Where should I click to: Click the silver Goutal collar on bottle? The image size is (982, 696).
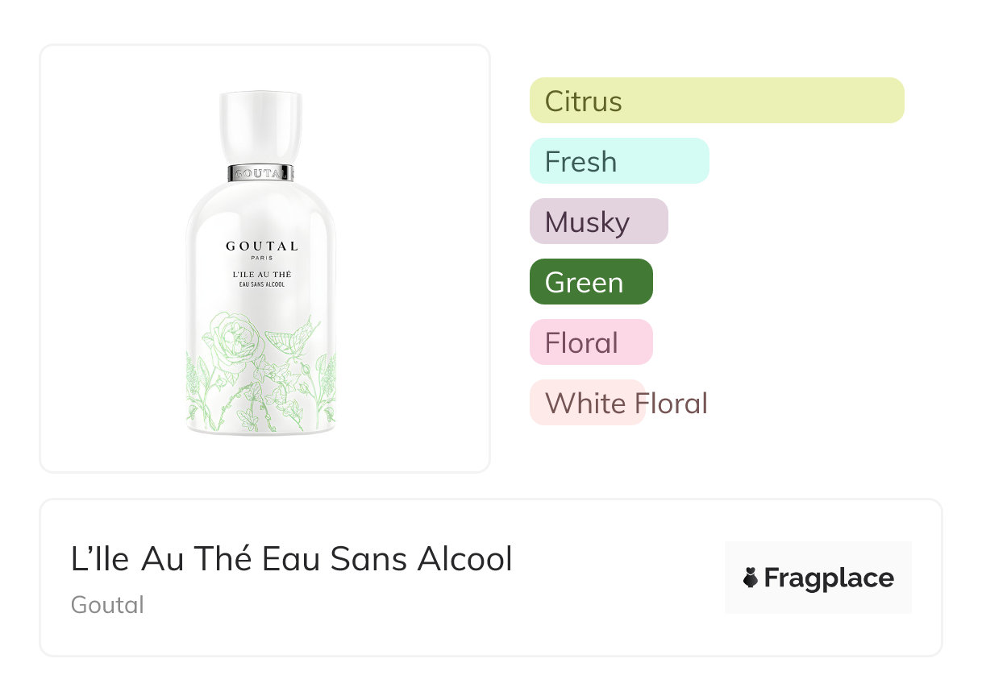click(x=260, y=172)
